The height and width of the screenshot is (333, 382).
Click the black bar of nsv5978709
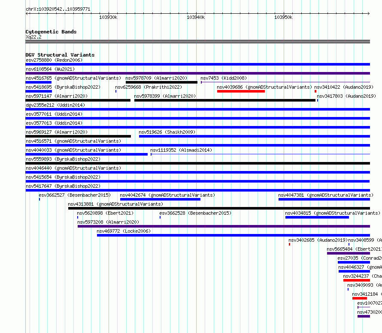click(x=161, y=82)
